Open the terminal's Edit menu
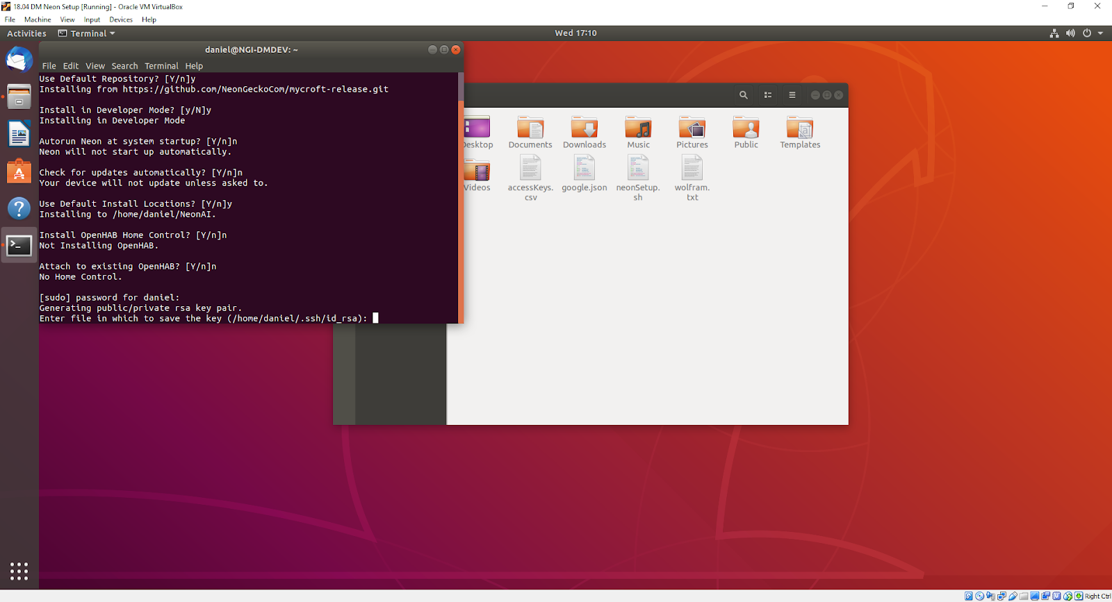 [x=71, y=66]
